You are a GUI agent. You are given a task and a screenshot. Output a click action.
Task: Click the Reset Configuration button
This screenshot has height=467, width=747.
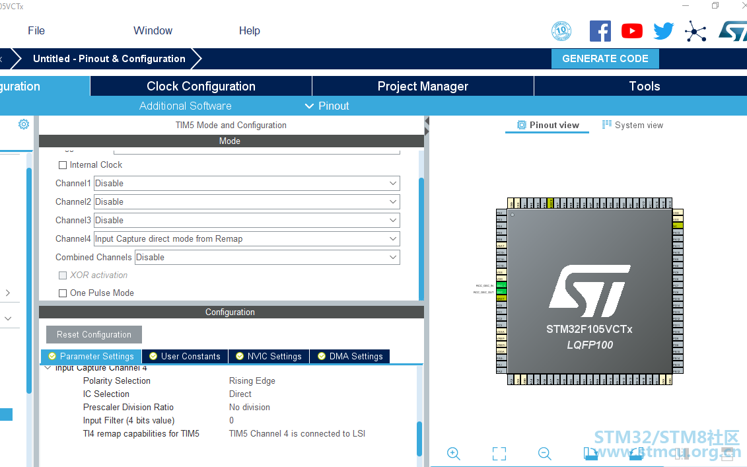pyautogui.click(x=94, y=334)
